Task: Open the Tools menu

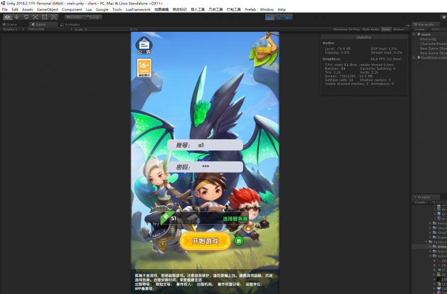Action: pyautogui.click(x=117, y=9)
